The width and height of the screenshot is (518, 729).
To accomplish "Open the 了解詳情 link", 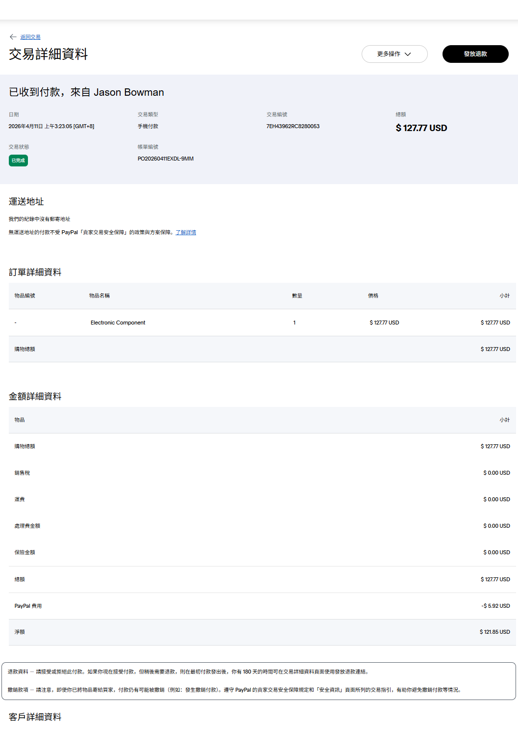I will 186,233.
